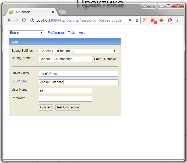
Task: Go back with the browser back arrow
Action: click(x=9, y=20)
